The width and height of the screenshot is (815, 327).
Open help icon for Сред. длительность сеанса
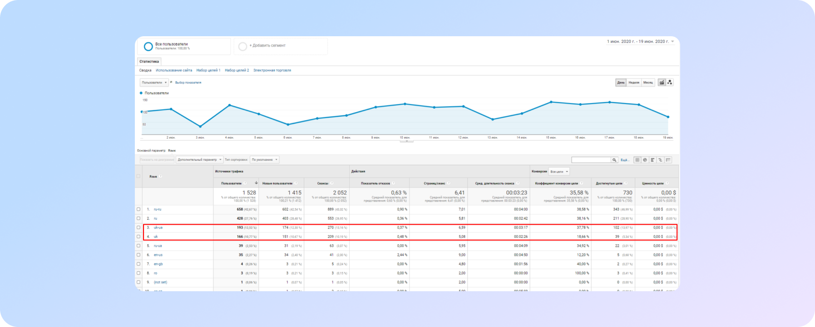(518, 183)
